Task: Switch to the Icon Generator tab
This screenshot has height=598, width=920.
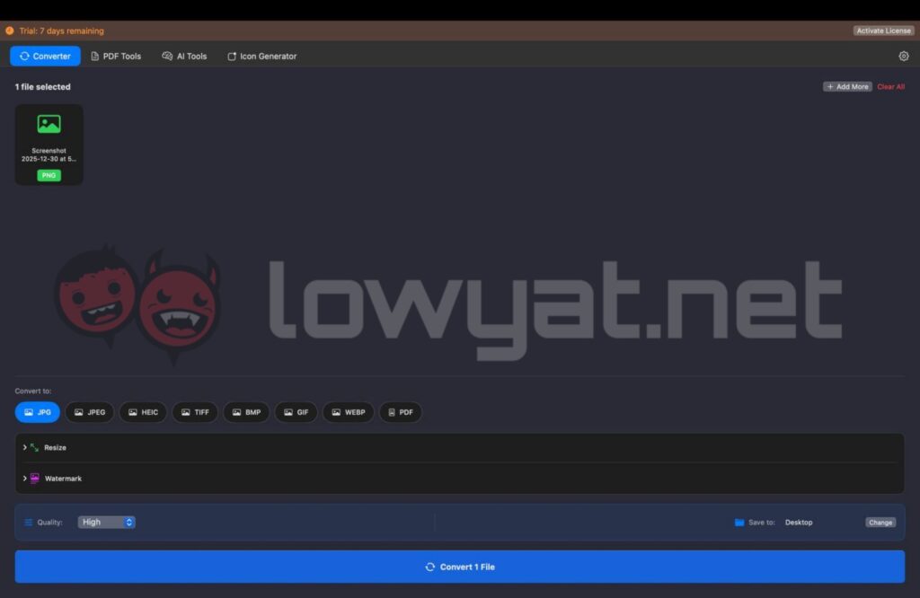Action: 261,56
